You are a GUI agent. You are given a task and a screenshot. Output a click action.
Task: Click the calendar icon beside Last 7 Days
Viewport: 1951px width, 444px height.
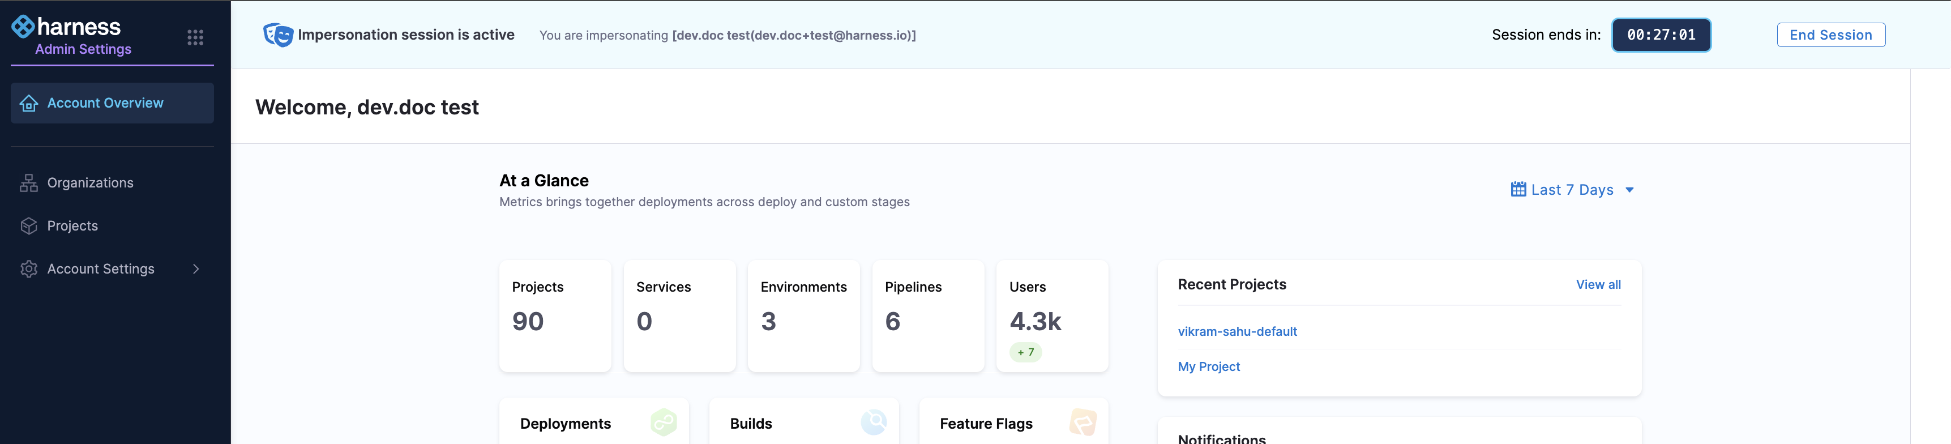pyautogui.click(x=1518, y=189)
